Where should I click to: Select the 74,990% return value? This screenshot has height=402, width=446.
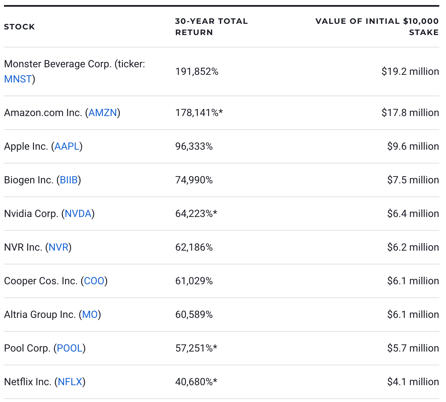point(194,180)
